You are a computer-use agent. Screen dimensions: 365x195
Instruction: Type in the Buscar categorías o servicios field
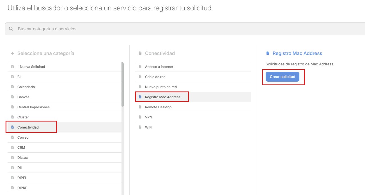(x=168, y=29)
